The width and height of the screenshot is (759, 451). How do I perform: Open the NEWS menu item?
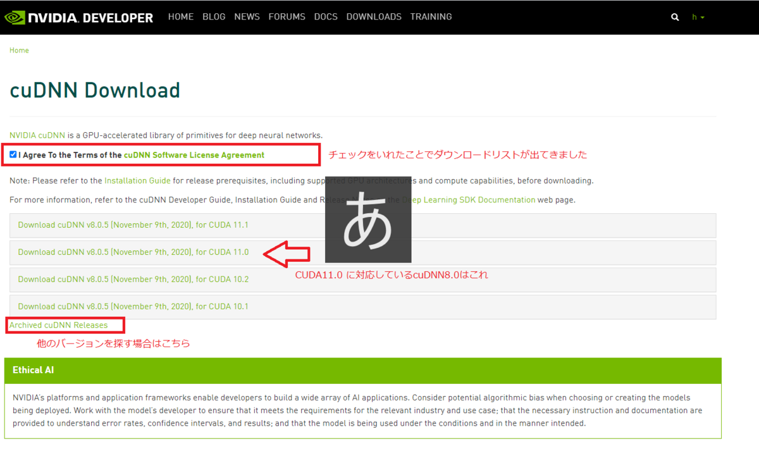(247, 17)
